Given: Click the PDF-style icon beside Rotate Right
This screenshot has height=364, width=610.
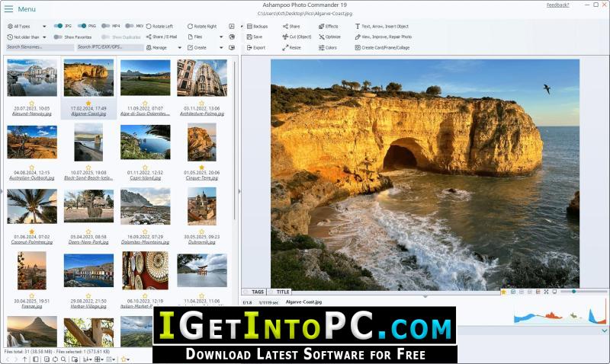Looking at the screenshot, I should pyautogui.click(x=232, y=26).
